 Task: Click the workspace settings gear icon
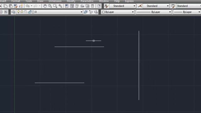[1, 12]
